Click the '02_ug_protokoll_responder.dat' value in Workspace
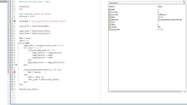This screenshot has height=105, width=187. [x=170, y=20]
